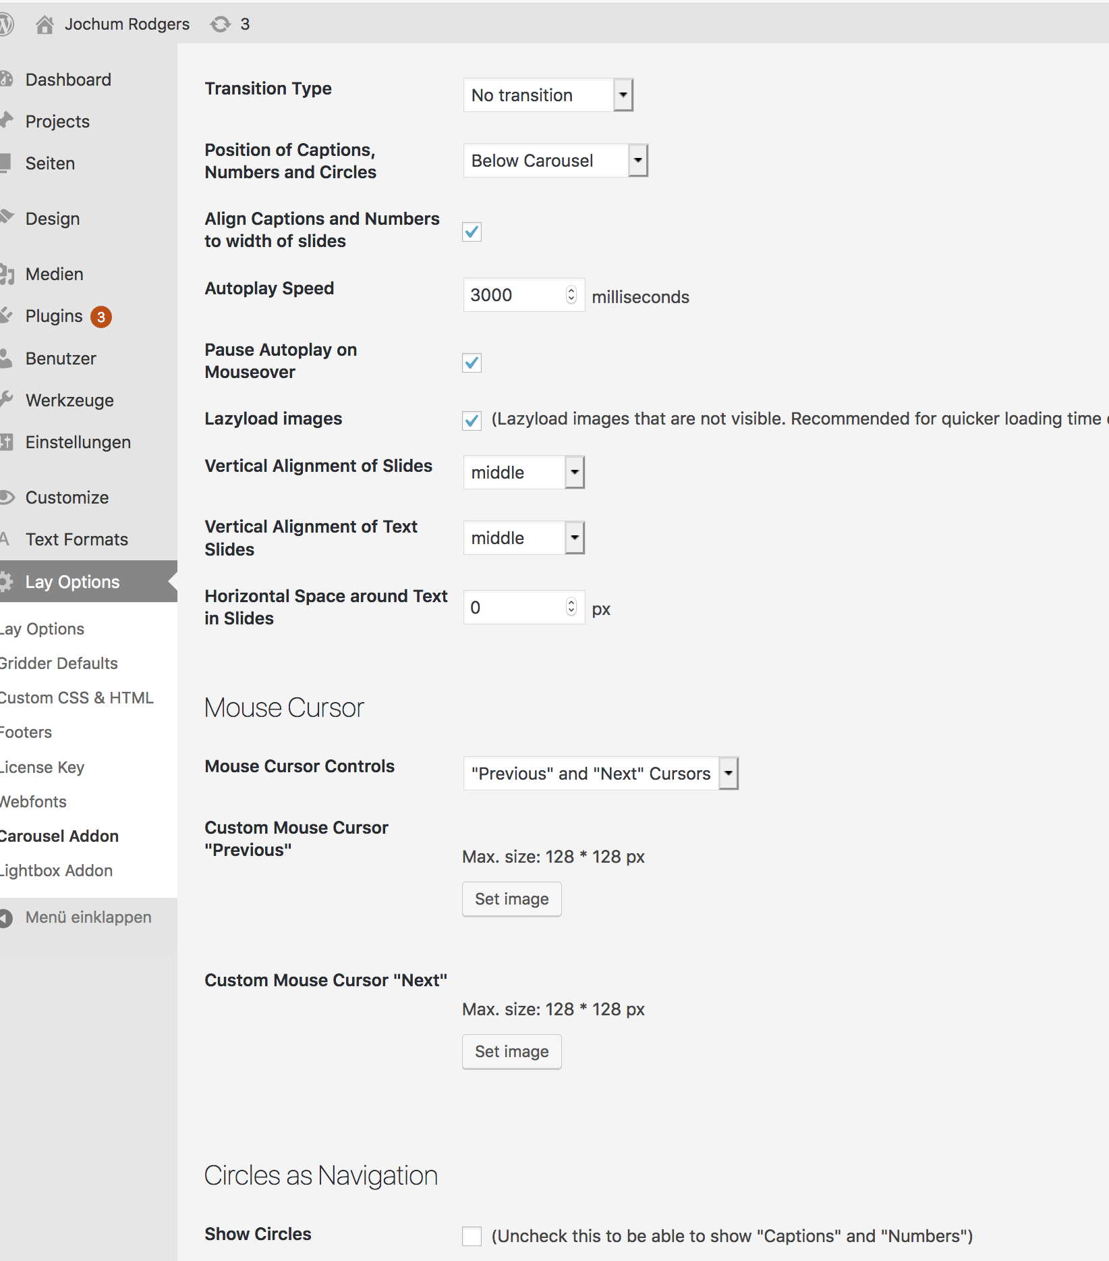Expand the Mouse Cursor Controls dropdown

point(600,774)
